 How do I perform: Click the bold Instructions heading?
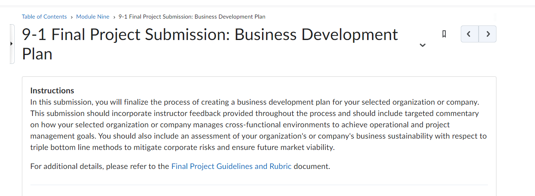[x=52, y=91]
